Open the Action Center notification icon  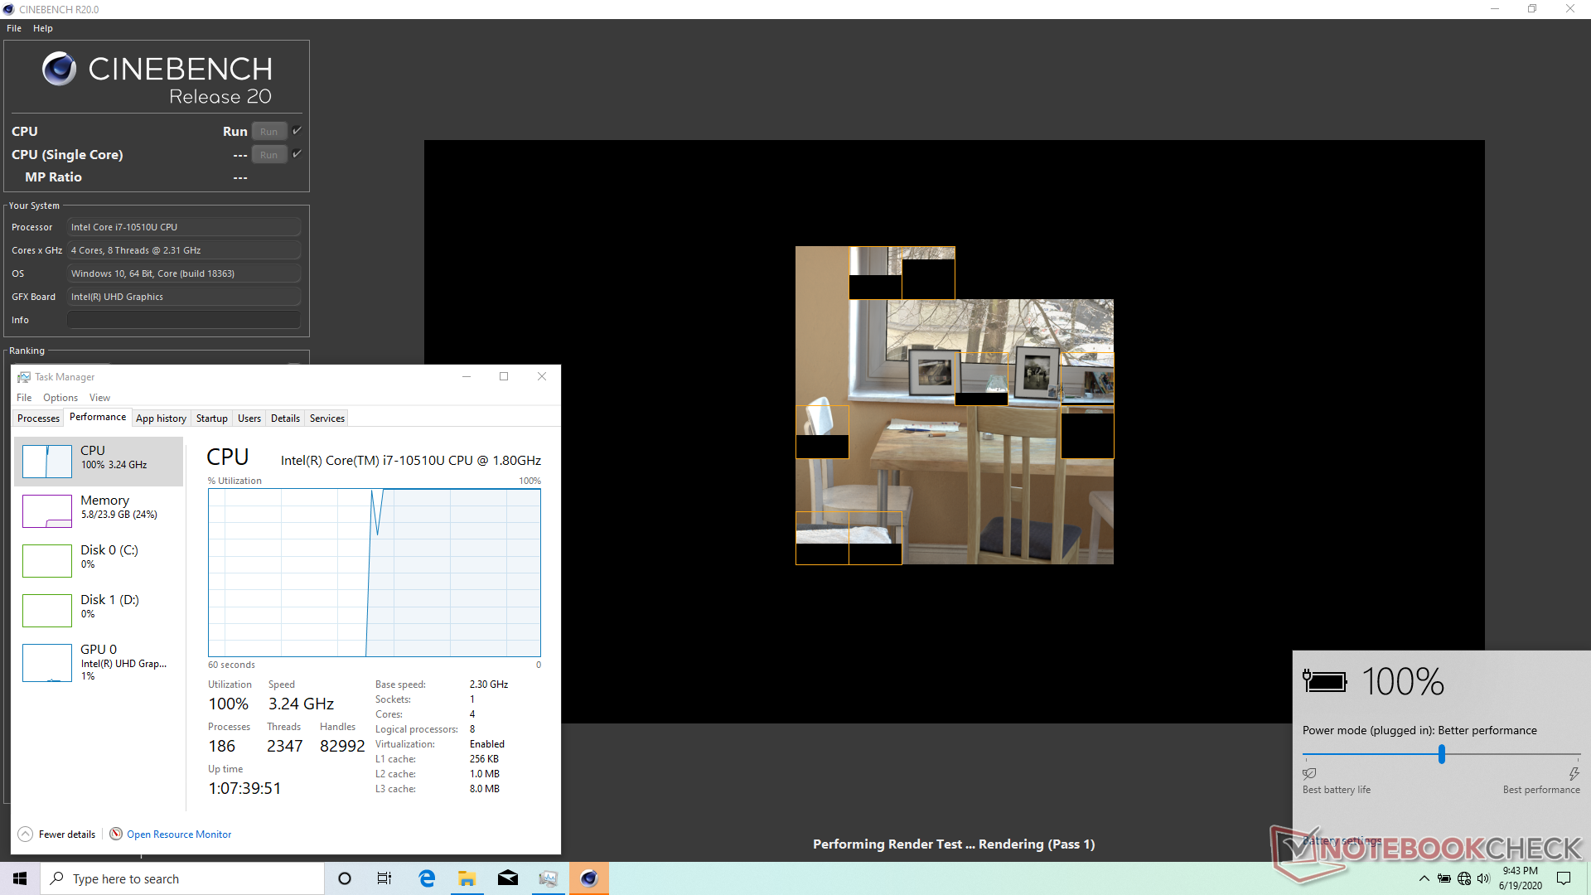[x=1564, y=878]
